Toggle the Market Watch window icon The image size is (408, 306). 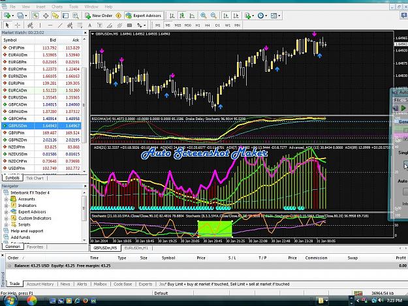click(35, 16)
